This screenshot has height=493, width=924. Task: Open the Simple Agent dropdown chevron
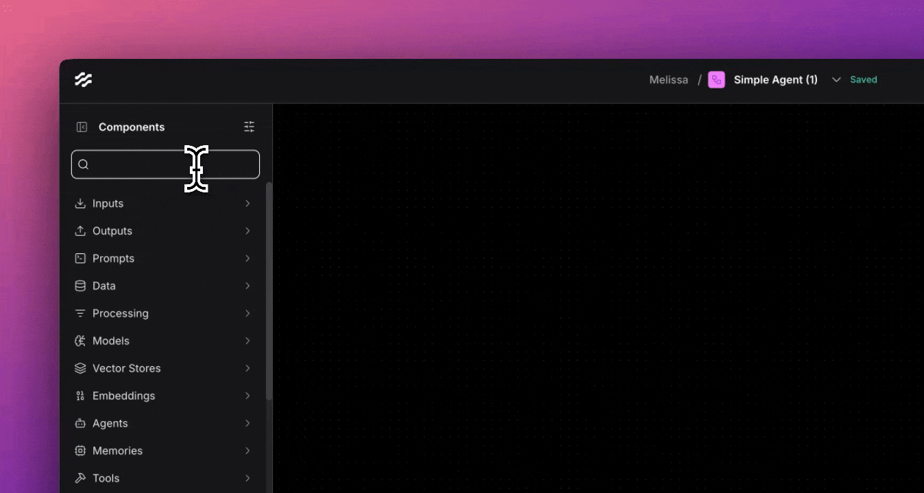(836, 79)
